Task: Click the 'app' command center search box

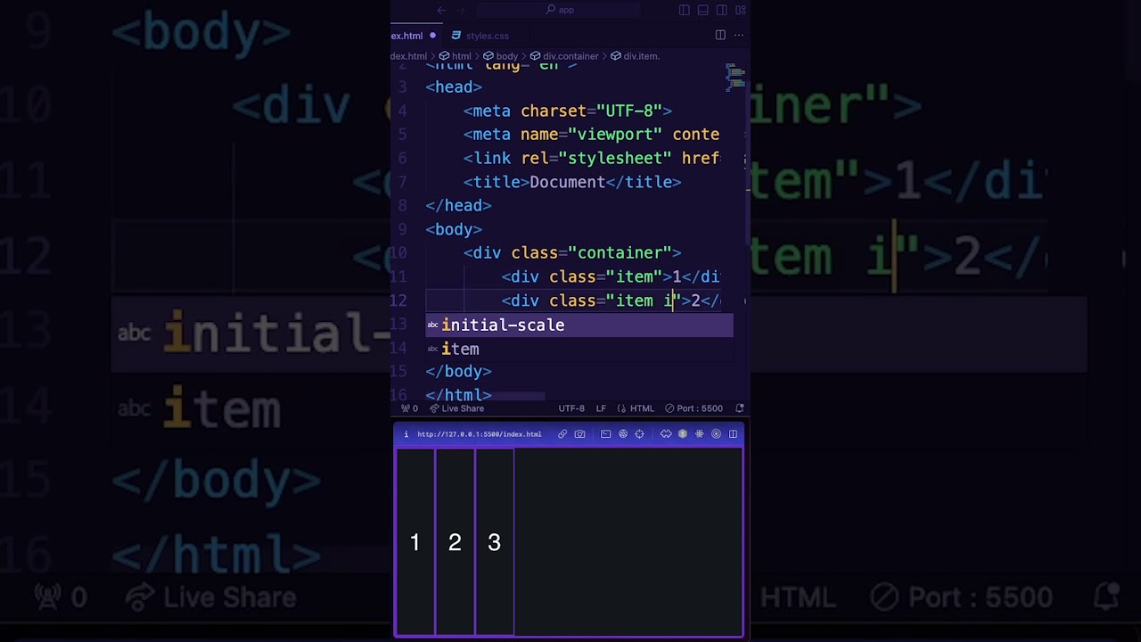Action: [x=559, y=10]
